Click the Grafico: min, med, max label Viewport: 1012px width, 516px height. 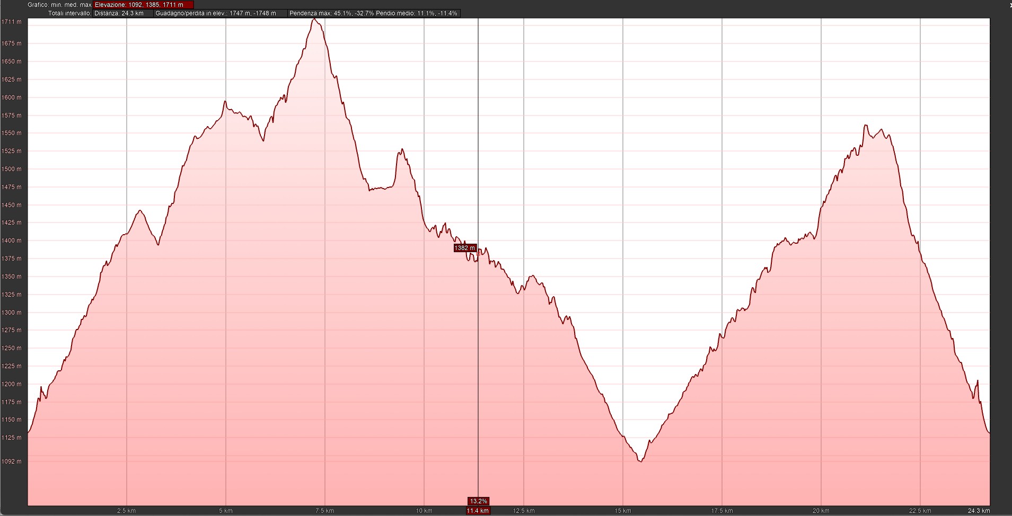[x=60, y=5]
